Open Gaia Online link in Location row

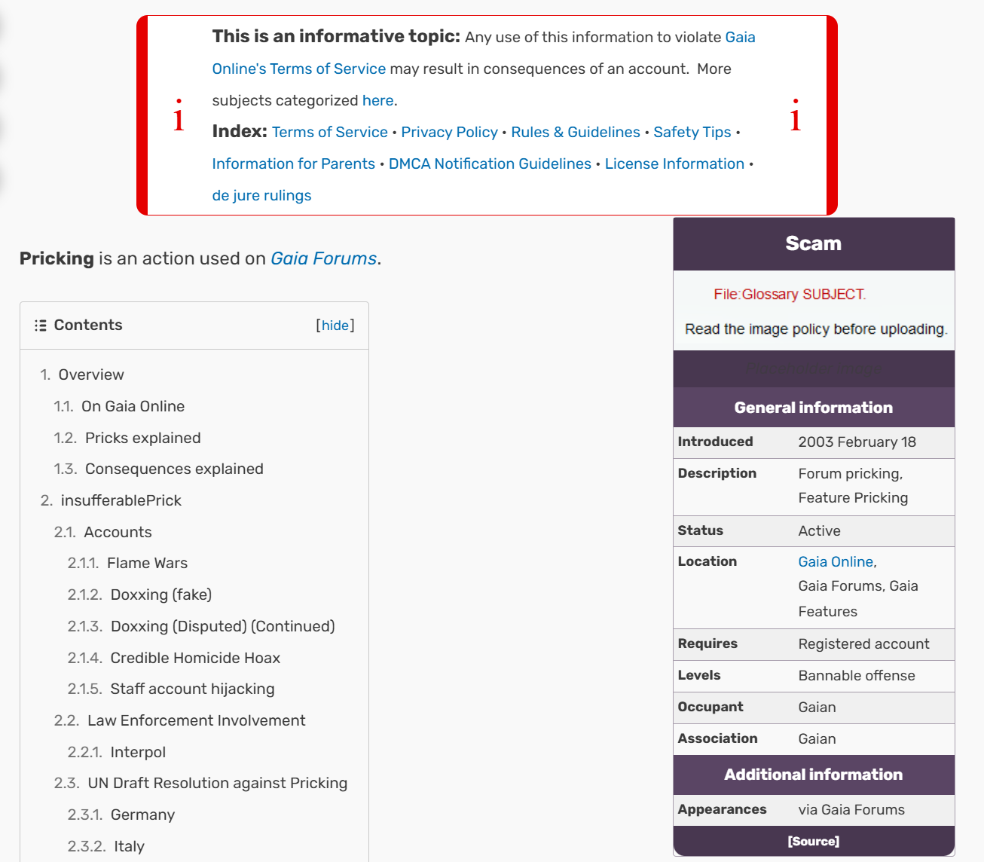tap(836, 562)
